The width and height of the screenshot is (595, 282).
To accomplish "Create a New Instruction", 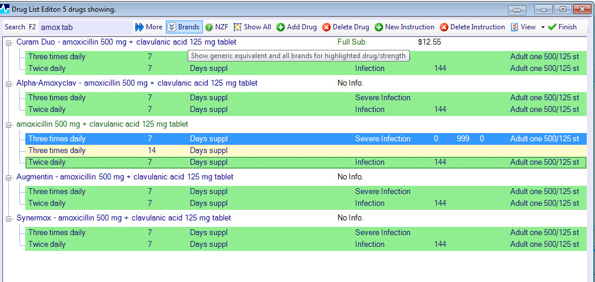I will [405, 27].
